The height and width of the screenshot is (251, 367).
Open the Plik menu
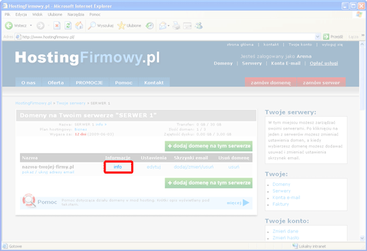(8, 14)
